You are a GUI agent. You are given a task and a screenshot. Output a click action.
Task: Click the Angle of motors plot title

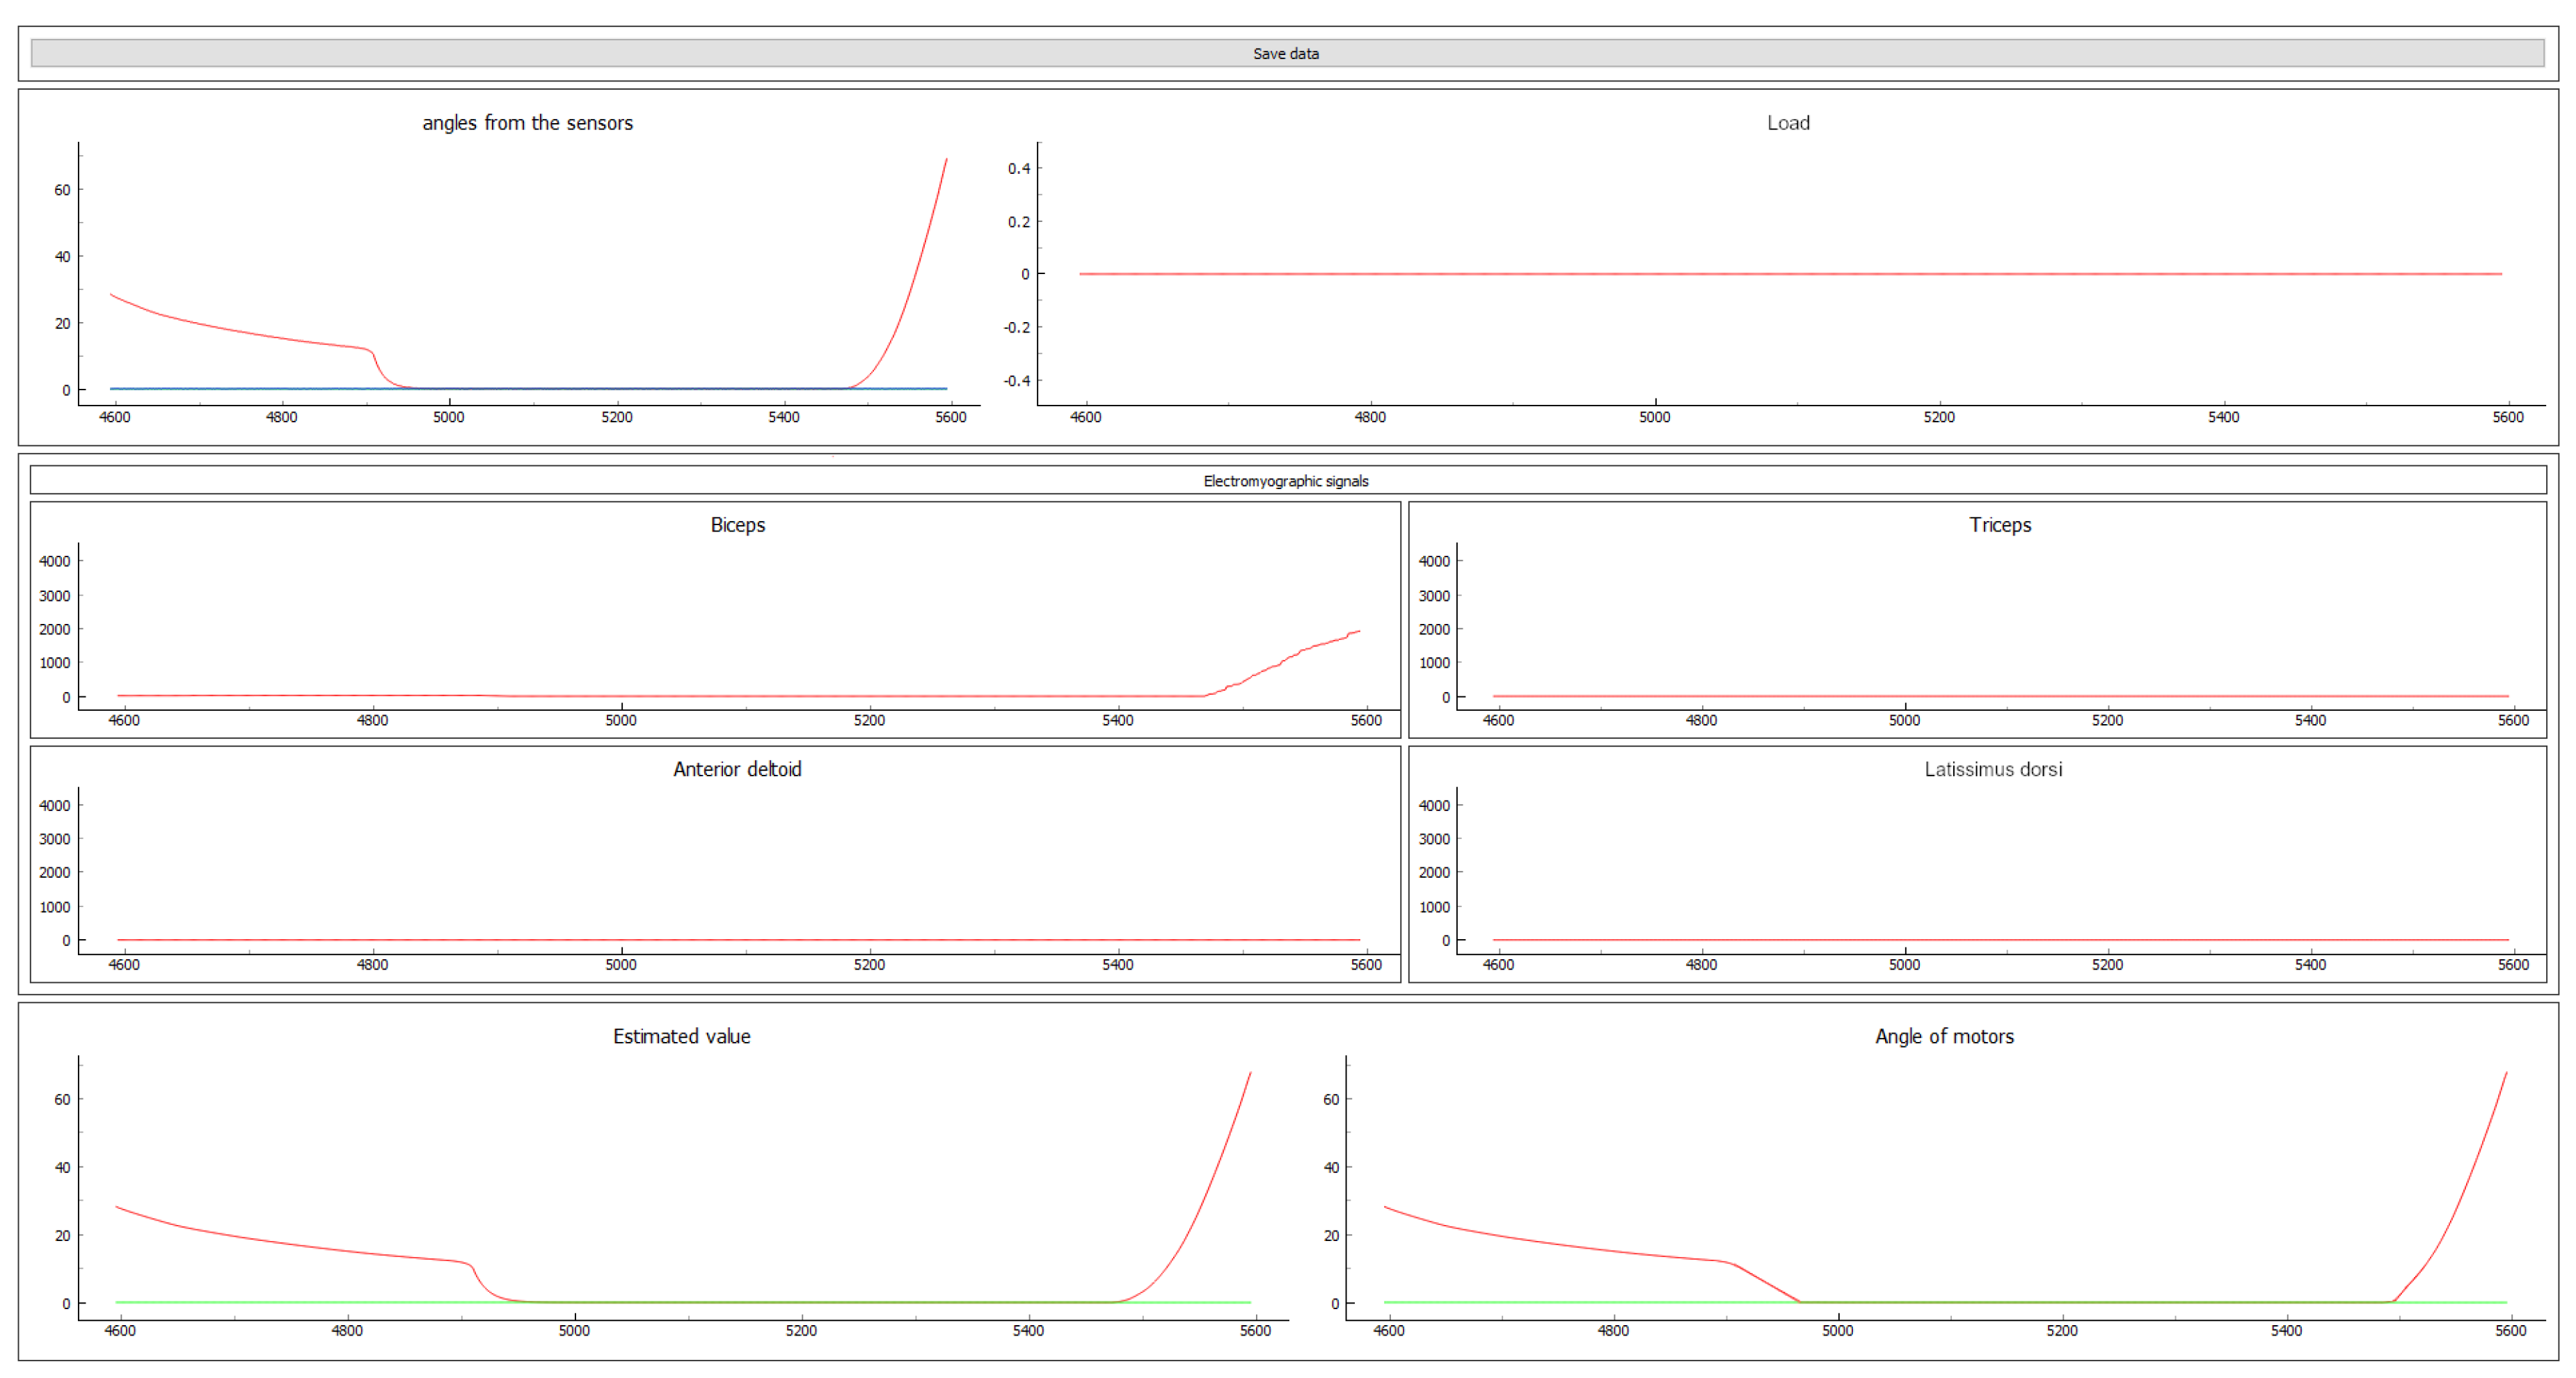[x=1944, y=1036]
